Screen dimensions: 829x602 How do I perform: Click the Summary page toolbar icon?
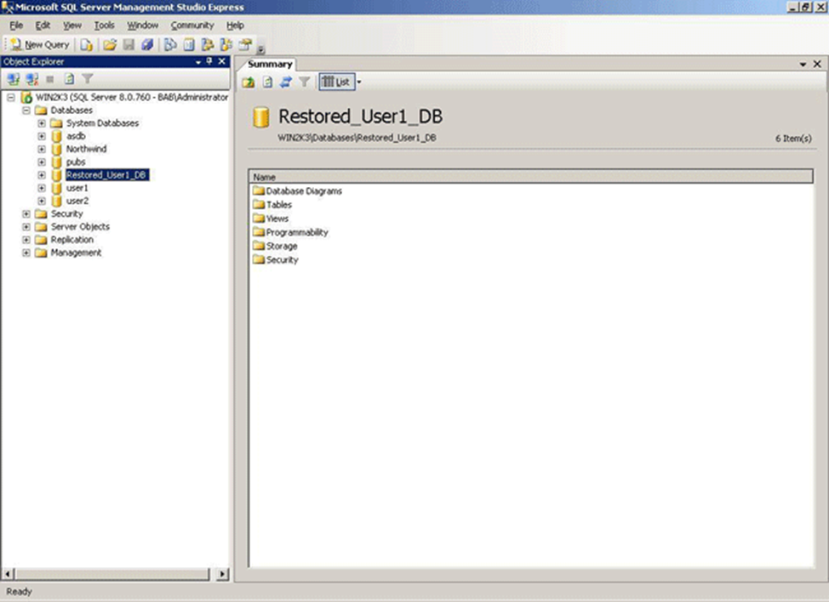[189, 45]
